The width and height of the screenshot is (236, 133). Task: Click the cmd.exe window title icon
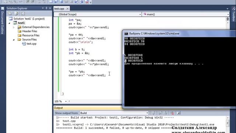pyautogui.click(x=126, y=34)
